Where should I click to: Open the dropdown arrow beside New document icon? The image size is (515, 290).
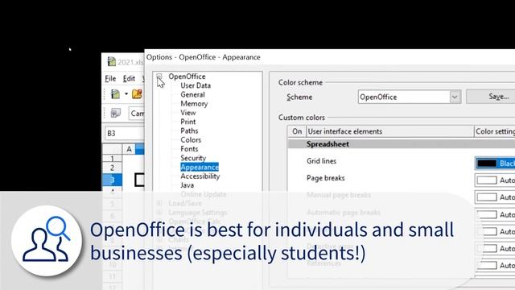pyautogui.click(x=126, y=94)
